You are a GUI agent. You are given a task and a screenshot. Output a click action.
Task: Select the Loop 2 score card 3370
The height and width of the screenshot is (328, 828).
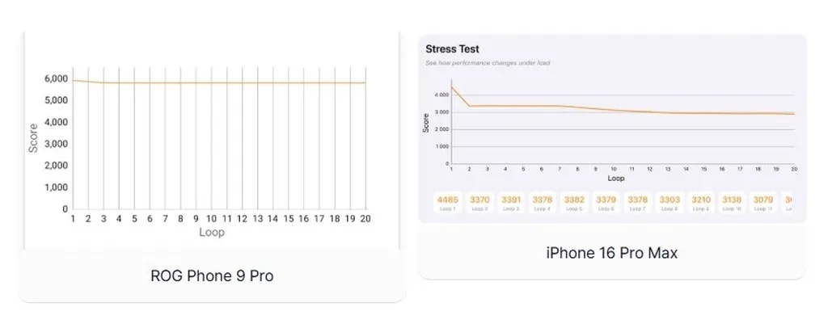[479, 203]
